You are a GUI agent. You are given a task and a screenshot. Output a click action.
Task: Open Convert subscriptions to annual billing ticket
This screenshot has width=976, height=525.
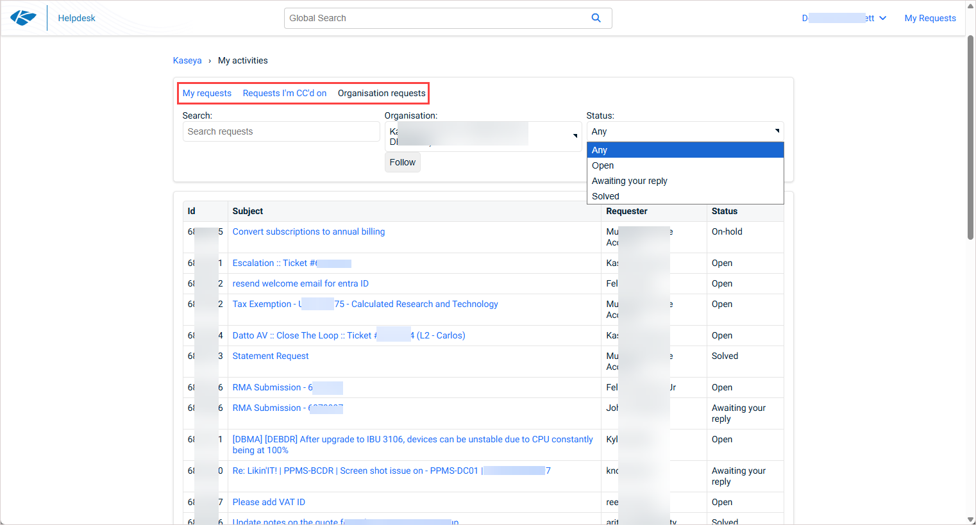point(308,231)
